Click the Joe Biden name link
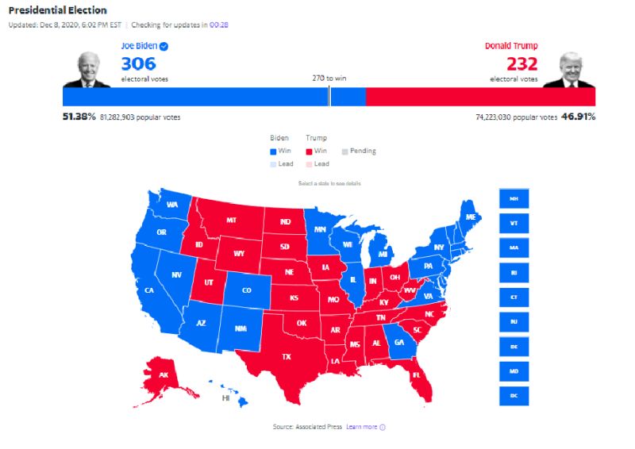 [139, 46]
